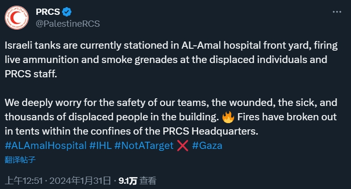Click the 查看 views label
This screenshot has width=351, height=189.
(x=148, y=181)
